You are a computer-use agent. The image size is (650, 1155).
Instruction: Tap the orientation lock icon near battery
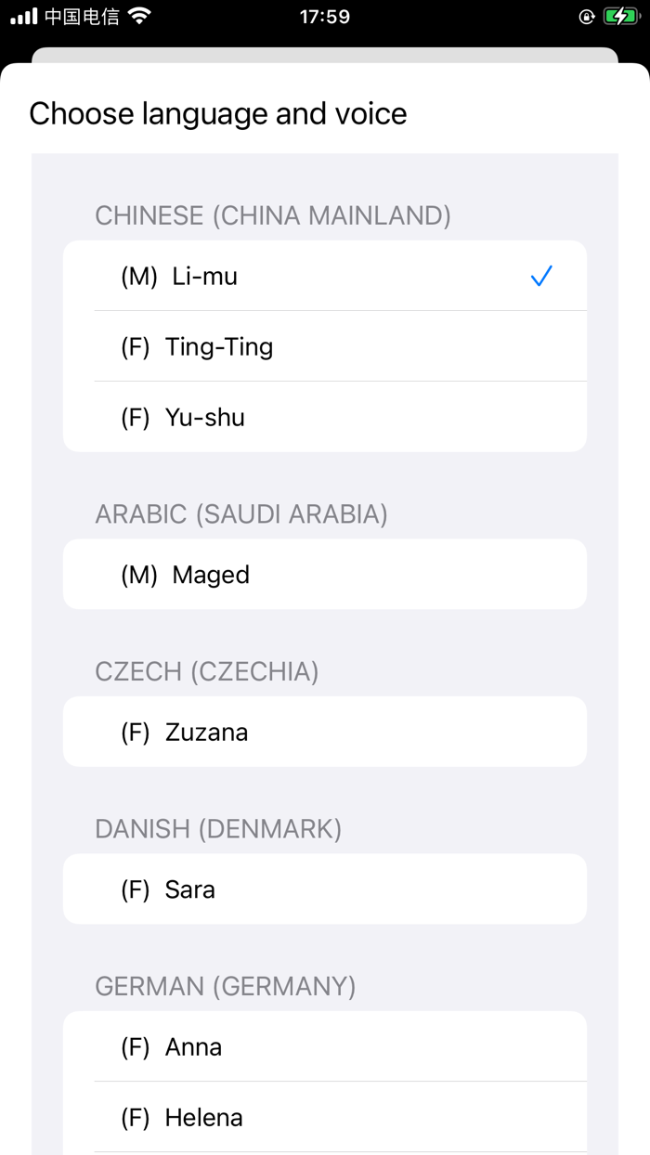click(586, 15)
